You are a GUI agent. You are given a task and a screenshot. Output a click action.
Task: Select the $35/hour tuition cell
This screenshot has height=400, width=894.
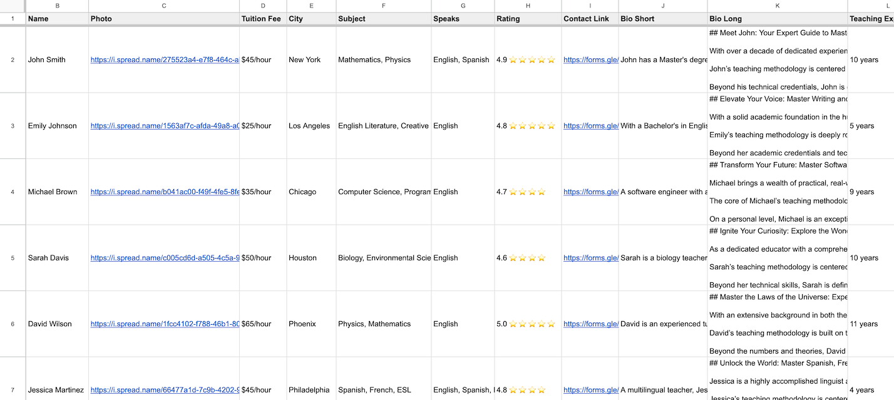click(263, 192)
